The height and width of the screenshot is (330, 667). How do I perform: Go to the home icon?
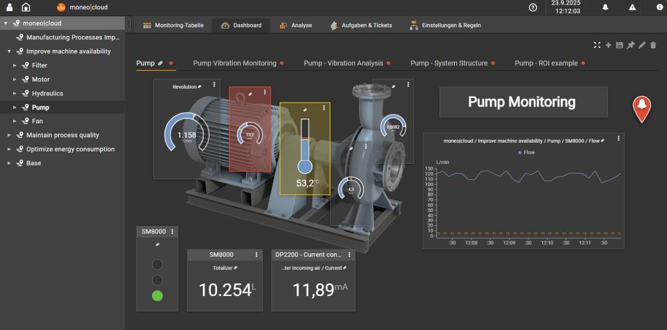pyautogui.click(x=26, y=7)
